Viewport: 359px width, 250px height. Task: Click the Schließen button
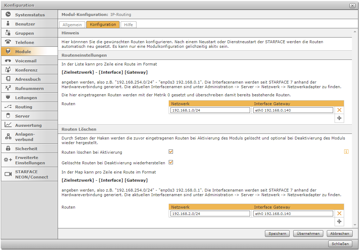pos(340,244)
